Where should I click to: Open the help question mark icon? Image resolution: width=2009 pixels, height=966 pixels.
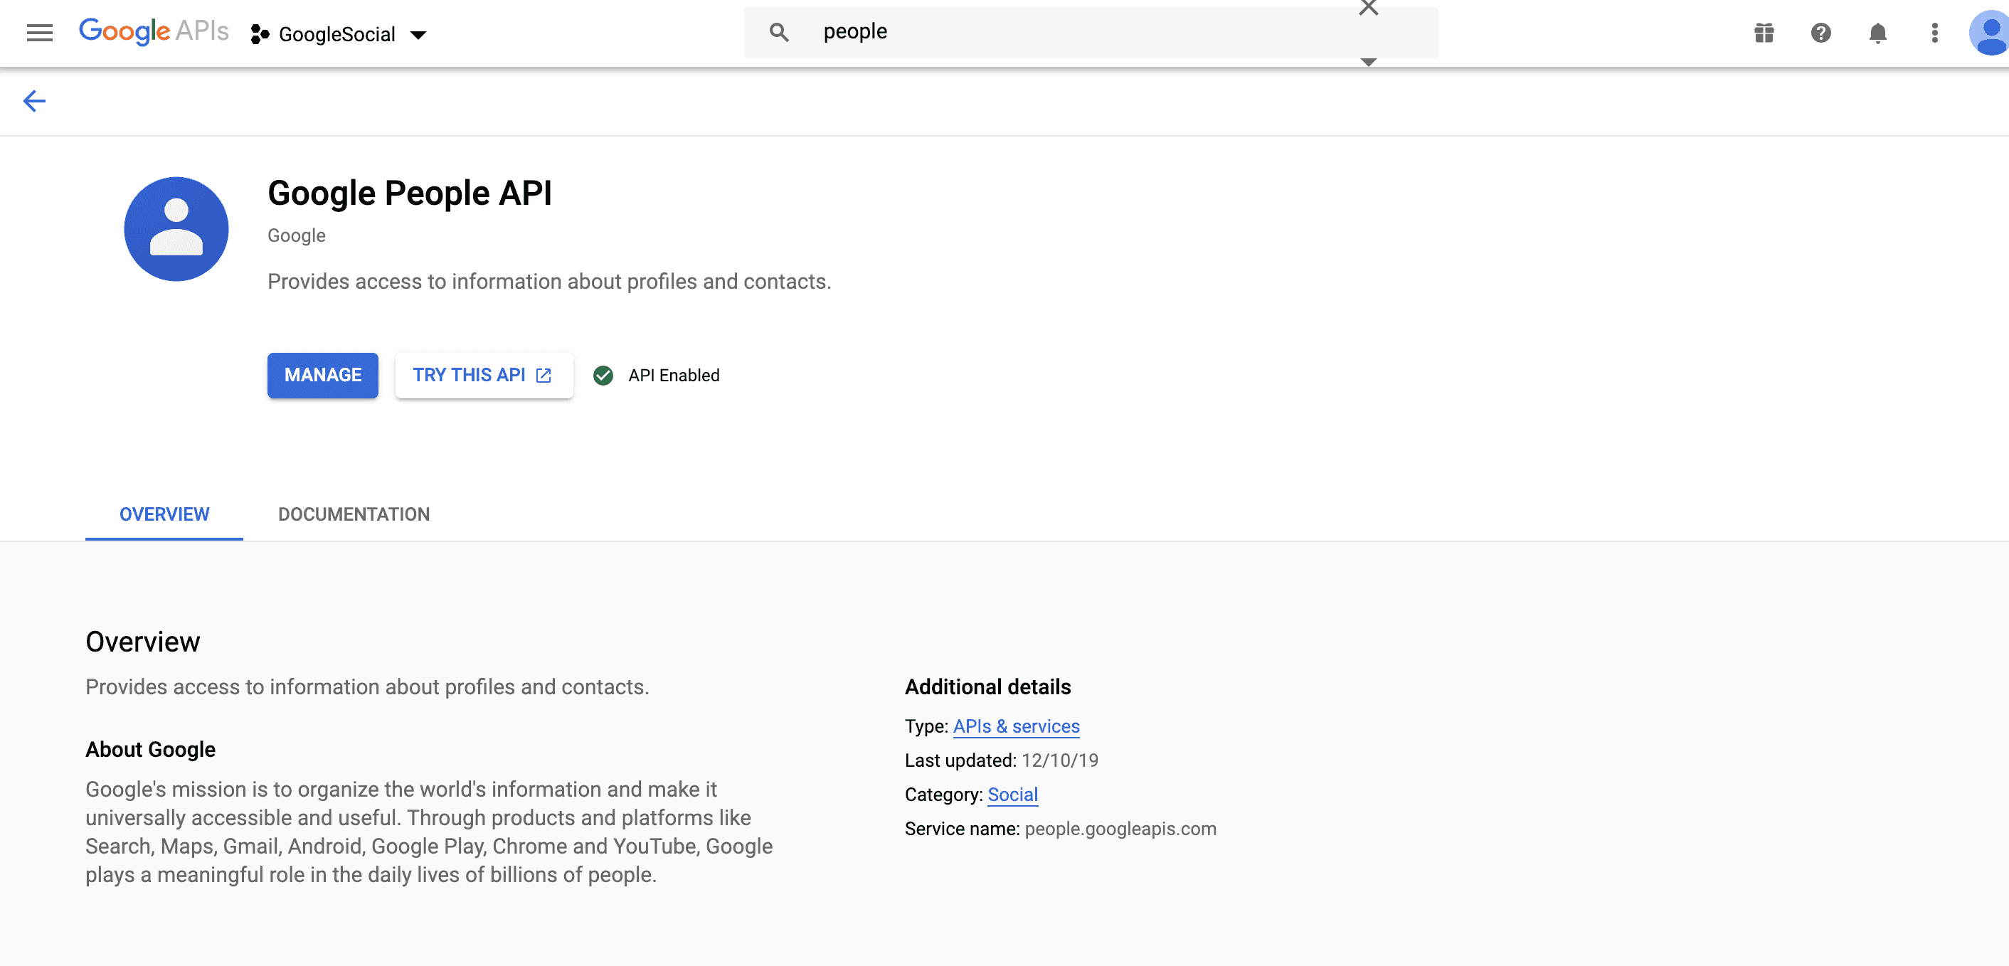point(1821,33)
